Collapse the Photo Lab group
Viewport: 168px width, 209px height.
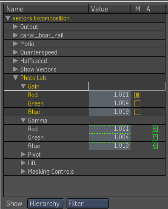[x=15, y=77]
